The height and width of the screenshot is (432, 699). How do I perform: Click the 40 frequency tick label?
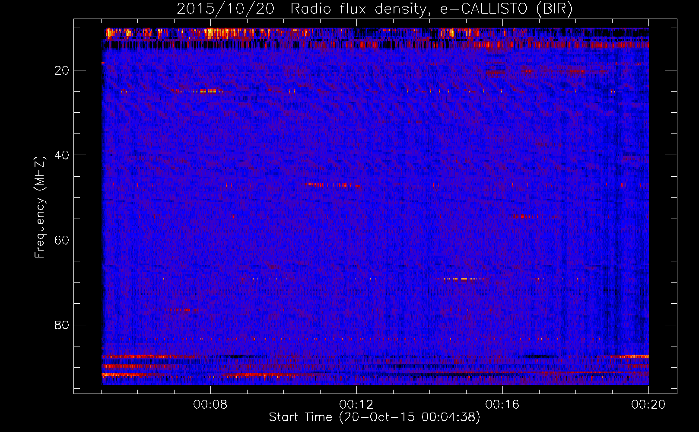coord(62,155)
